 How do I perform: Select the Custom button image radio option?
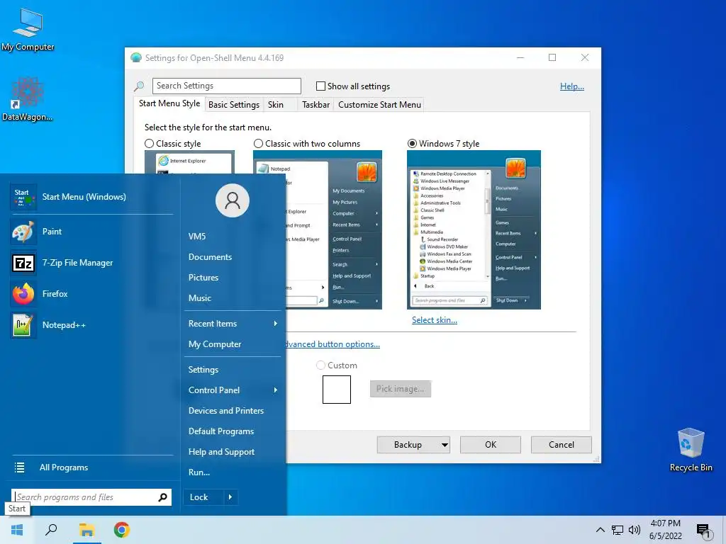tap(320, 365)
